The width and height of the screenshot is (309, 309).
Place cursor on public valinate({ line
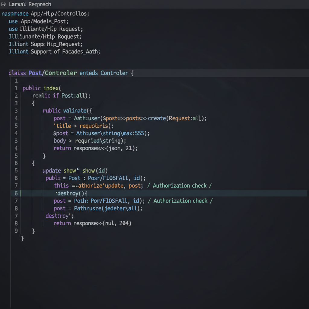(x=67, y=111)
